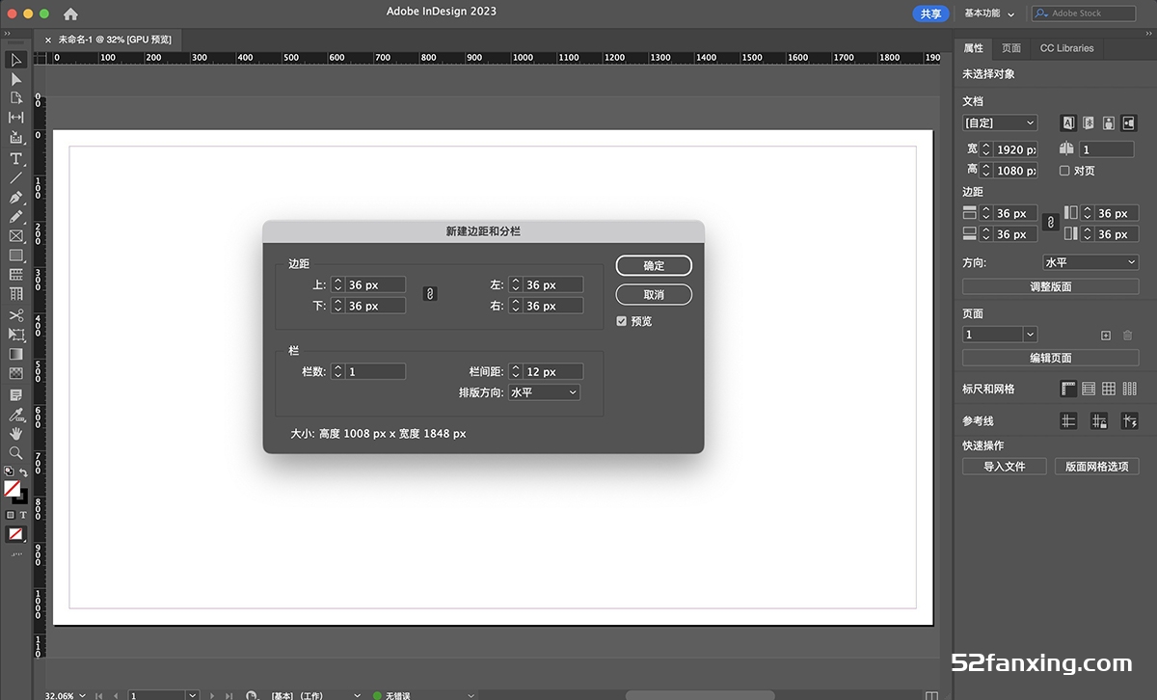1157x700 pixels.
Task: Select the Gap tool
Action: pyautogui.click(x=16, y=117)
